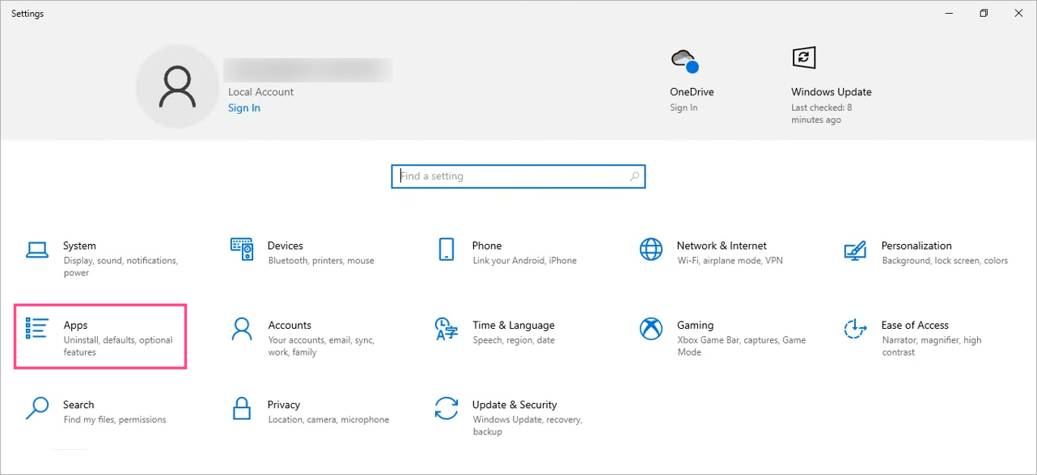The height and width of the screenshot is (475, 1037).
Task: Click the OneDrive cloud icon
Action: coord(684,61)
